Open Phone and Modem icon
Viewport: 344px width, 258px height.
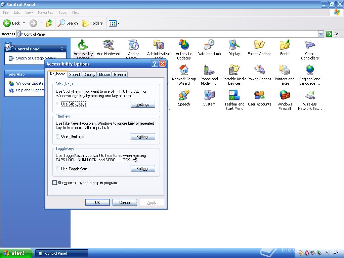point(209,75)
